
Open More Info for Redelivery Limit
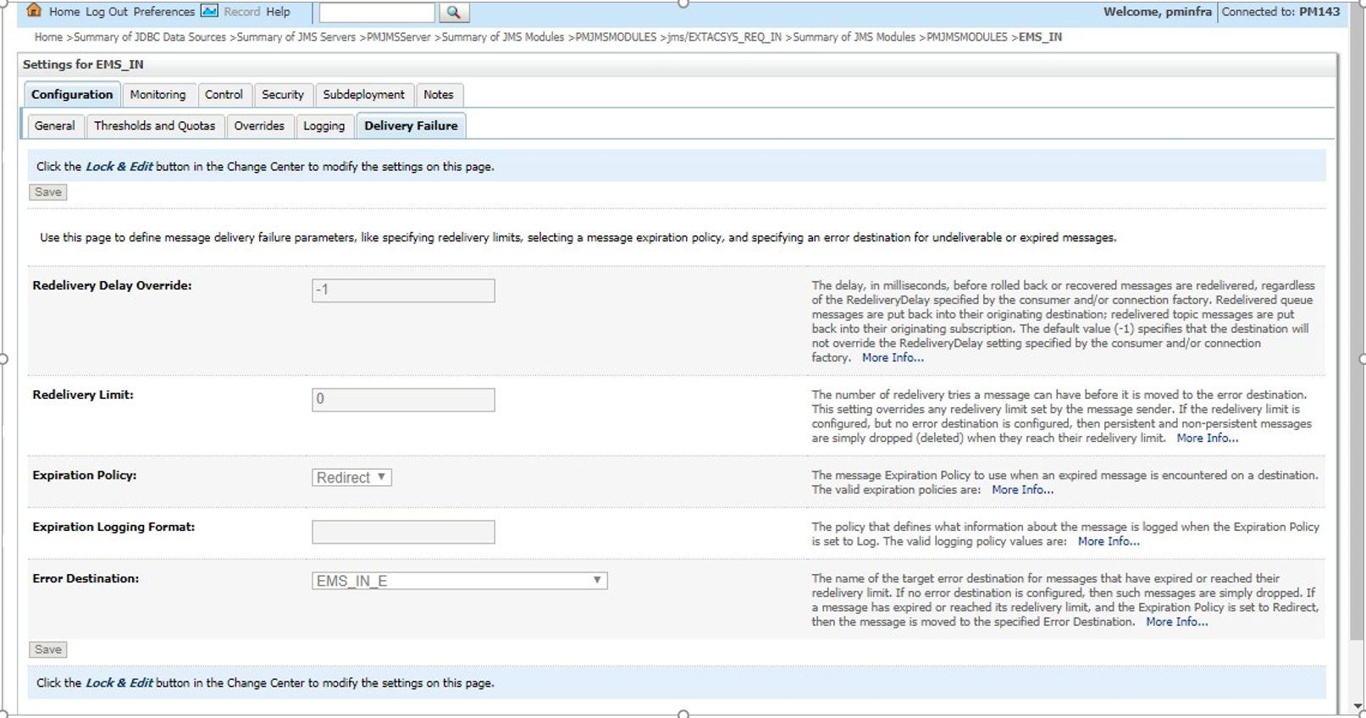1208,439
